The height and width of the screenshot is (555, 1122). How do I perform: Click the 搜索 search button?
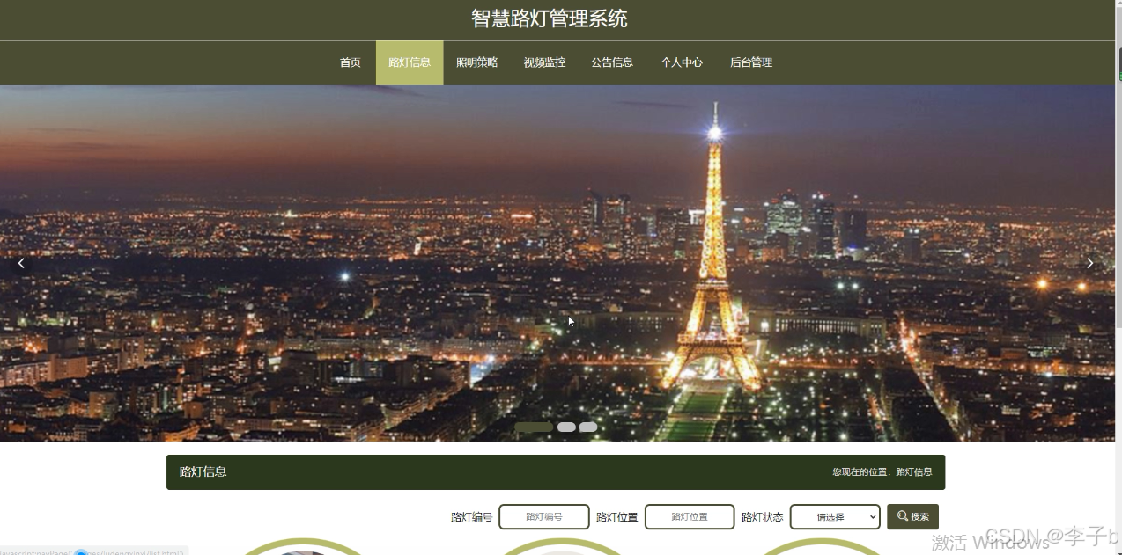pyautogui.click(x=912, y=516)
